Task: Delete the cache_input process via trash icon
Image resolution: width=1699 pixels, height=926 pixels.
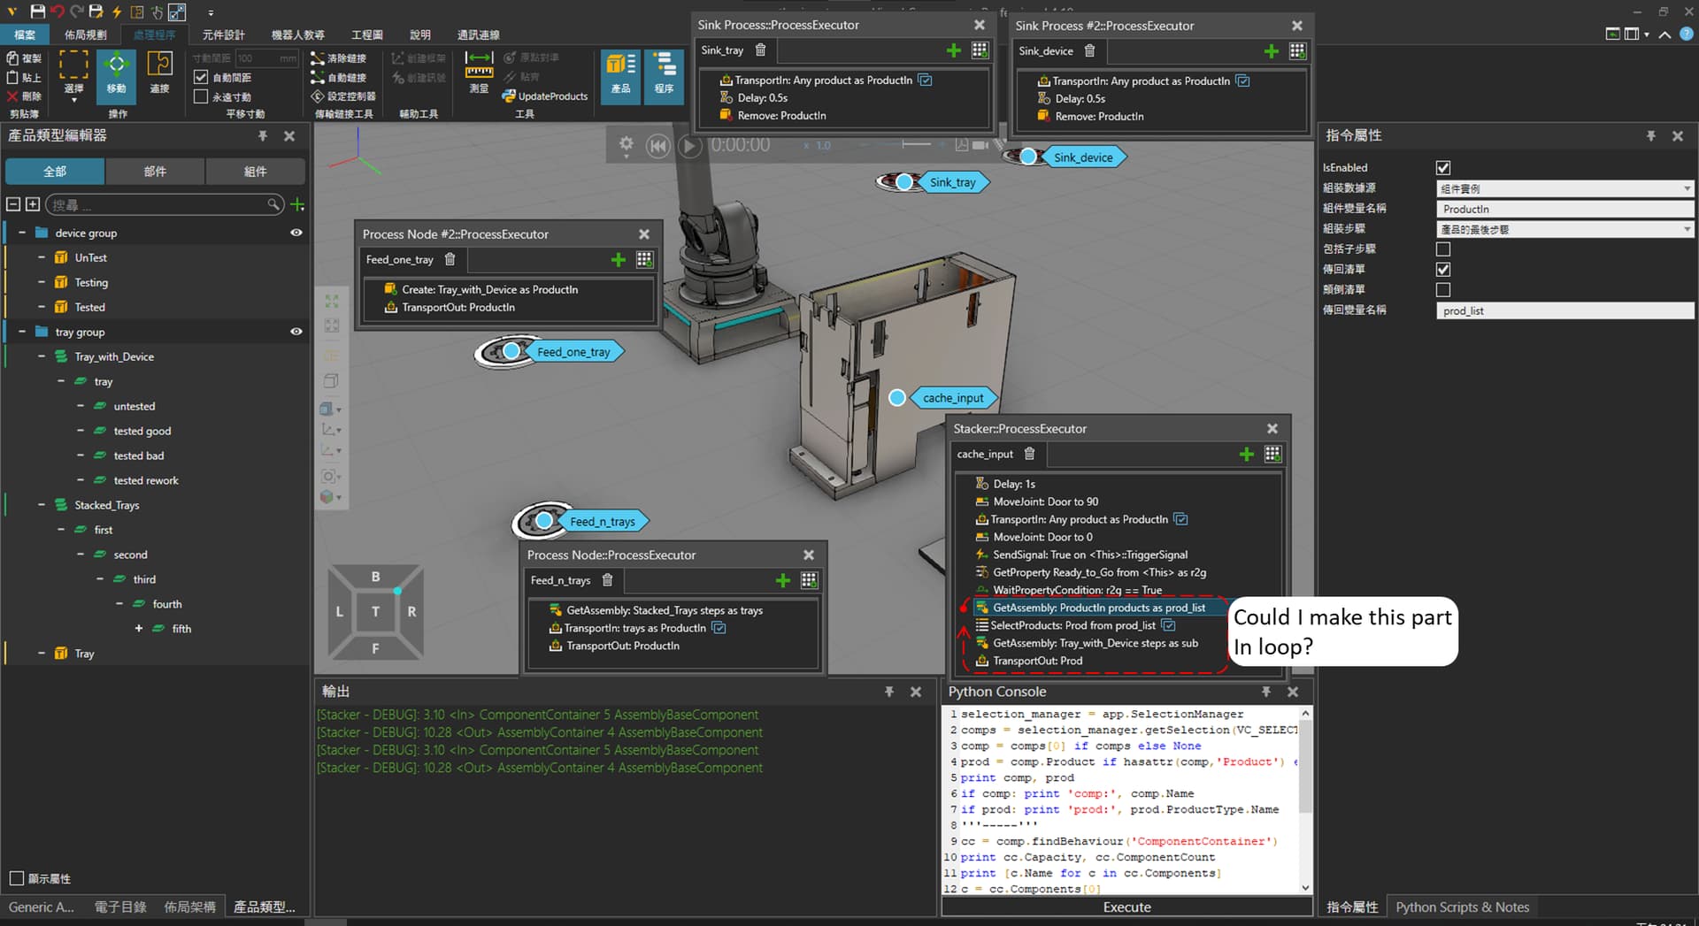Action: pos(1029,454)
